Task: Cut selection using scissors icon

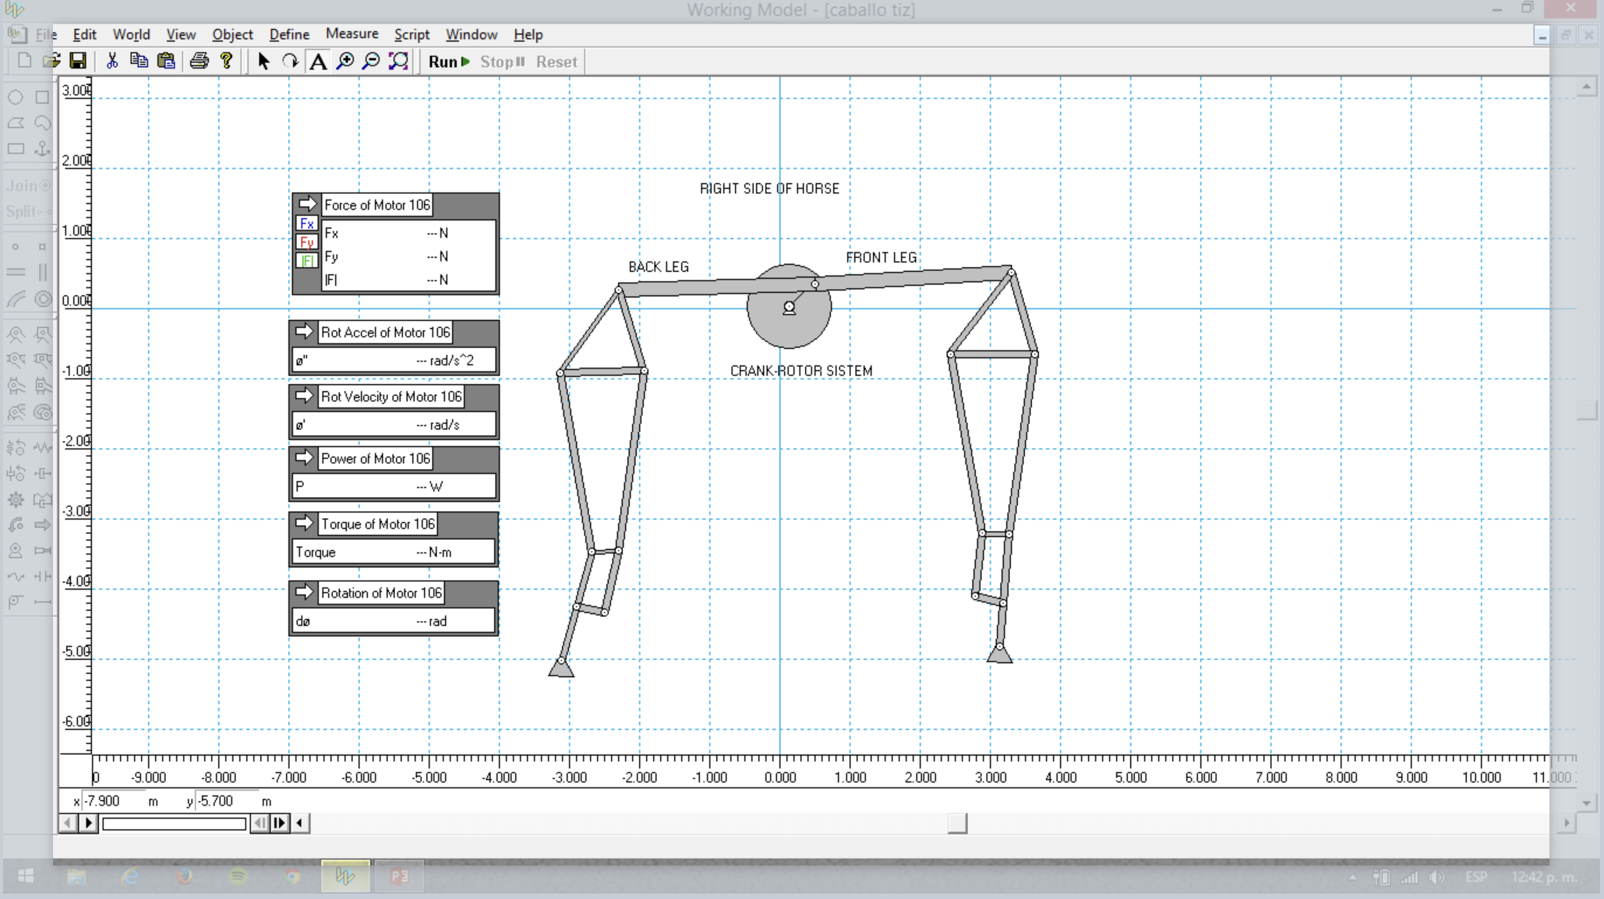Action: (112, 61)
